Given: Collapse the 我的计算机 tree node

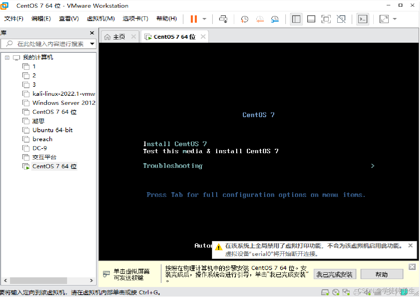Looking at the screenshot, I should tap(7, 57).
